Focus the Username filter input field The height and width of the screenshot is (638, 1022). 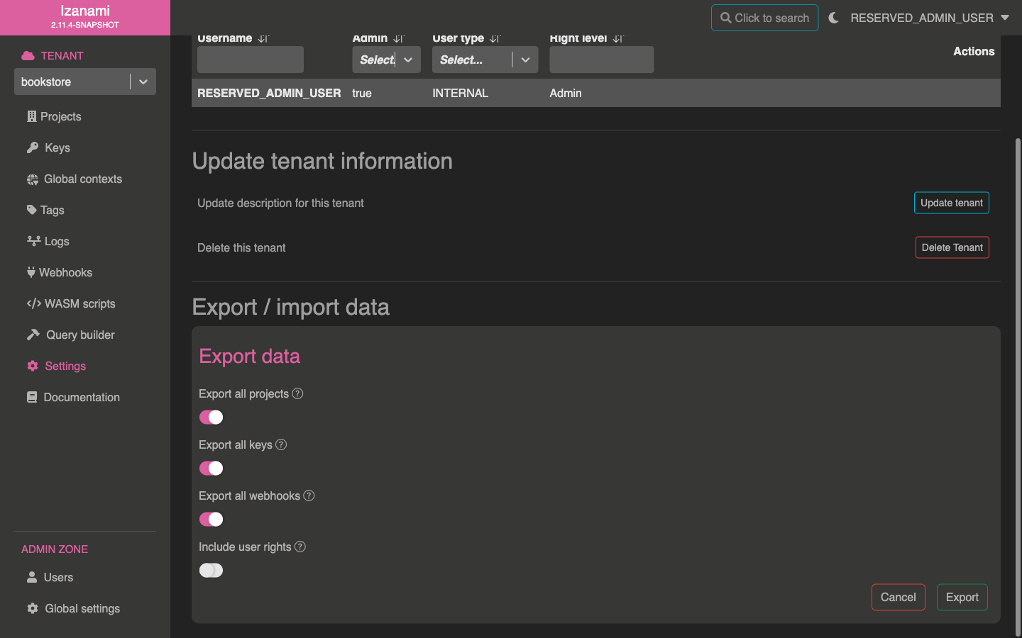click(251, 60)
